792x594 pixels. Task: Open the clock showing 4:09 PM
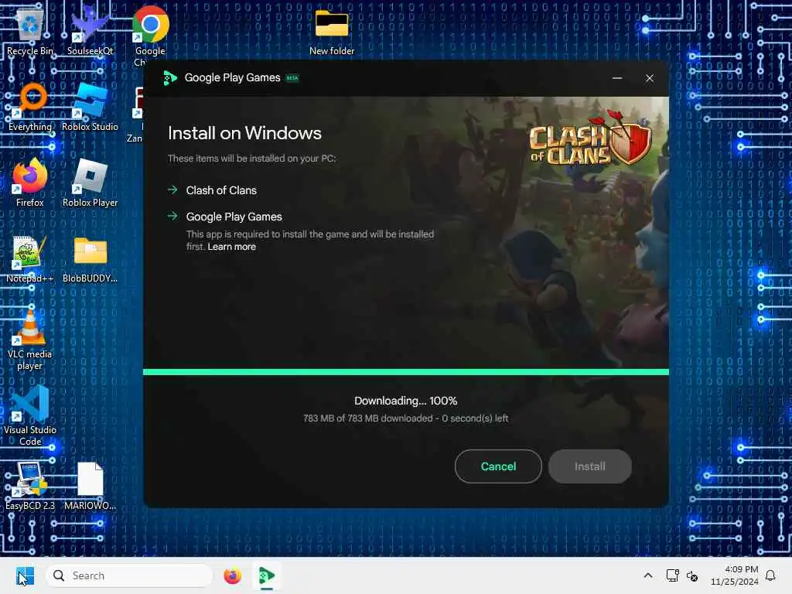[734, 575]
